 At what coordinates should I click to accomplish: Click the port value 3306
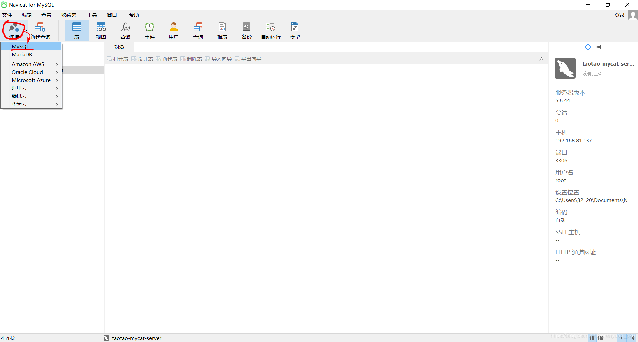[x=561, y=161]
